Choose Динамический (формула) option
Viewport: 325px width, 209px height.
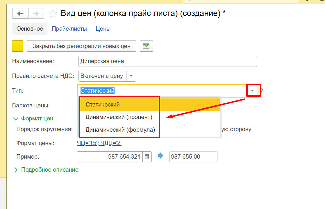[x=120, y=130]
